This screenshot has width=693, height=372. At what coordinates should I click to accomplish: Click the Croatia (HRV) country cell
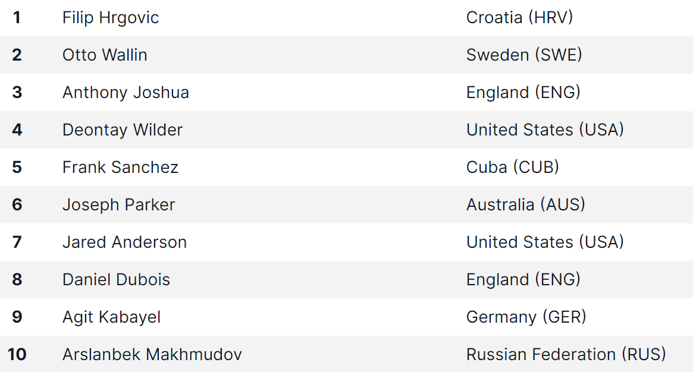tap(519, 18)
